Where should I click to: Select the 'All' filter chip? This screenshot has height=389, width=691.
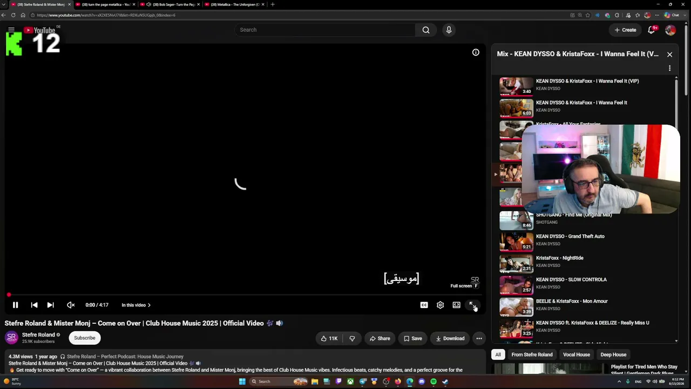498,355
